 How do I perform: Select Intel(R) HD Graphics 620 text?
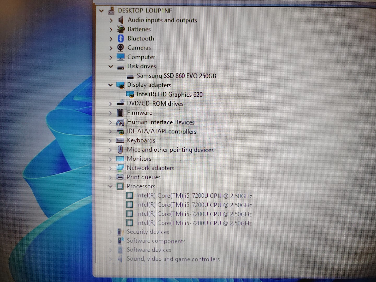170,94
